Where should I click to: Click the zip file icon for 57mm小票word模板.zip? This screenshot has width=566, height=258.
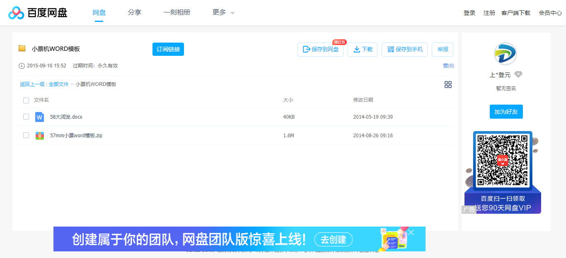pos(39,135)
